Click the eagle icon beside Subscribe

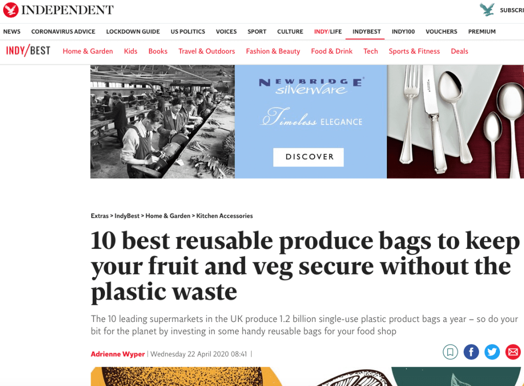[x=487, y=10]
